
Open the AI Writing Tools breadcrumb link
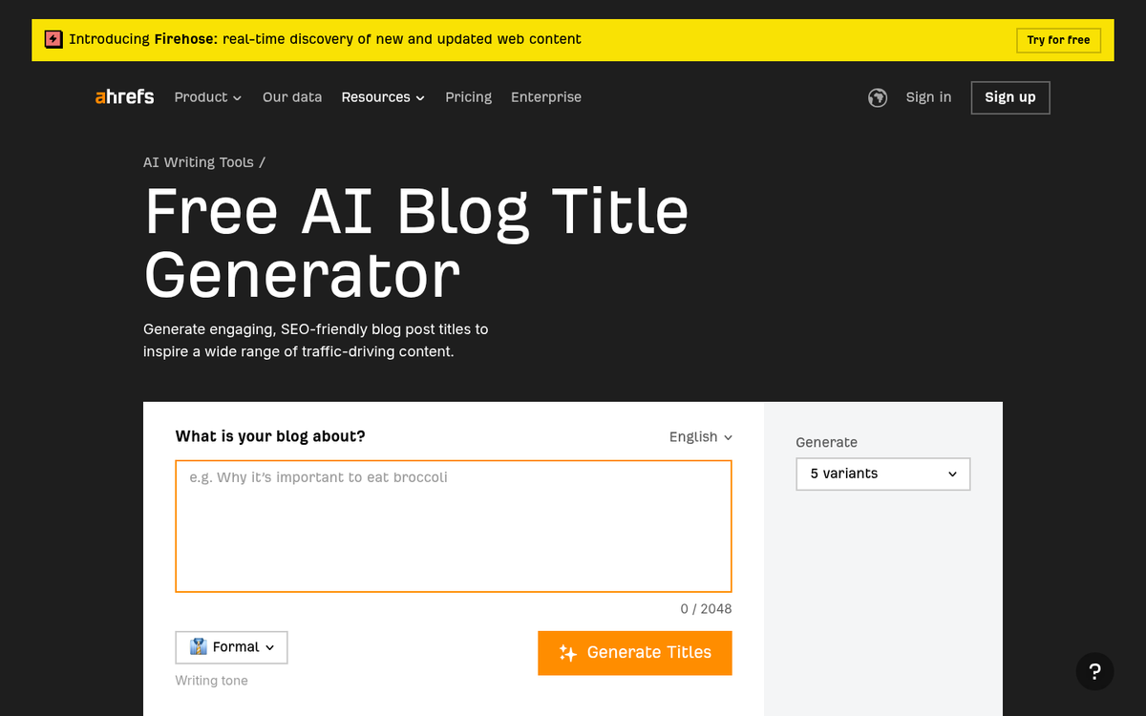point(198,162)
